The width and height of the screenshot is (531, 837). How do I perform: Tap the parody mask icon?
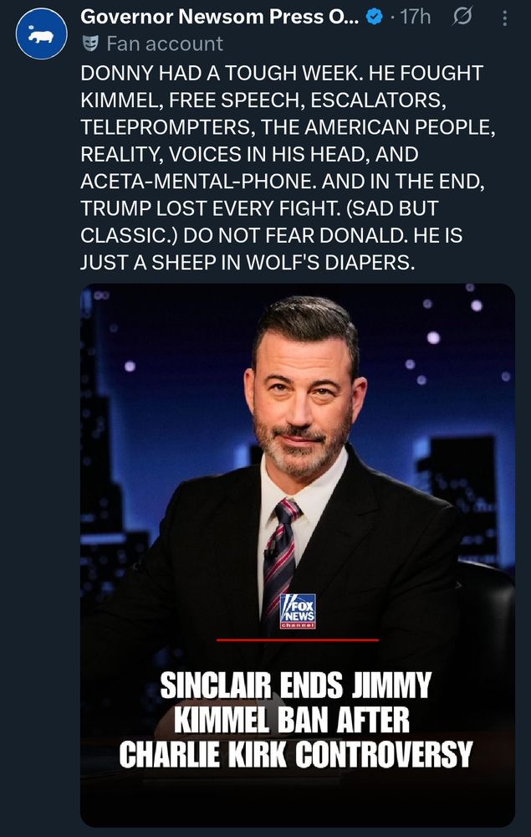click(x=90, y=44)
